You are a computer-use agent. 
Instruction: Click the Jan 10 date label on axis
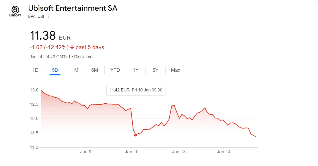pos(132,152)
